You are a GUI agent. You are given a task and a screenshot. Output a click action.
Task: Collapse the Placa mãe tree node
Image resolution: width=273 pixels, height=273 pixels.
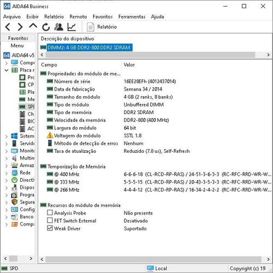click(7, 70)
